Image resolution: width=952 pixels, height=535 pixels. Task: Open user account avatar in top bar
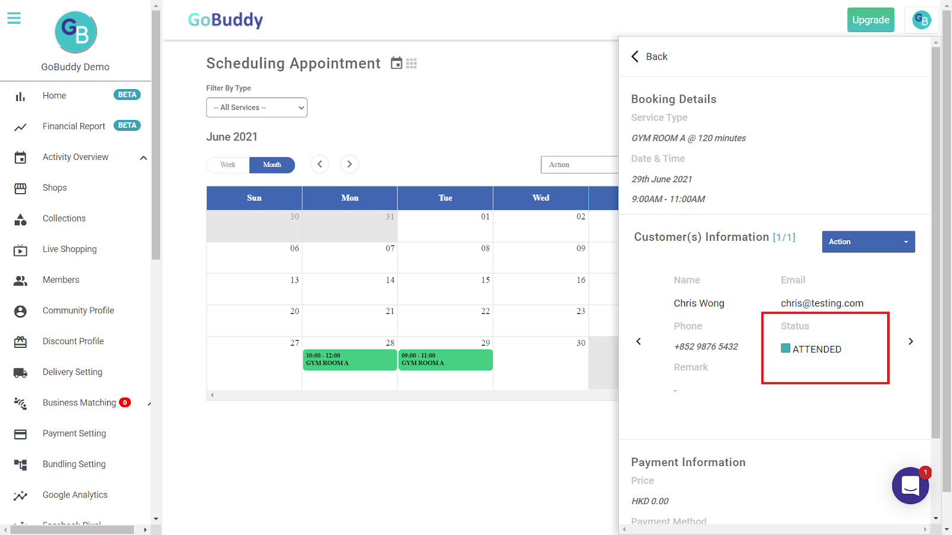click(922, 20)
